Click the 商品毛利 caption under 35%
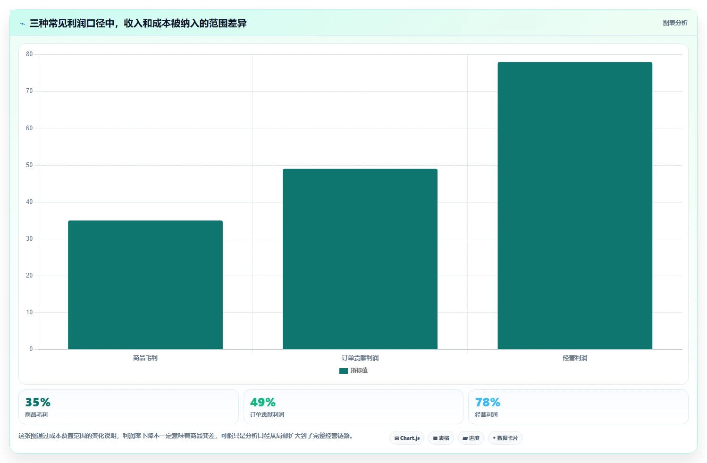The height and width of the screenshot is (463, 707). click(36, 415)
